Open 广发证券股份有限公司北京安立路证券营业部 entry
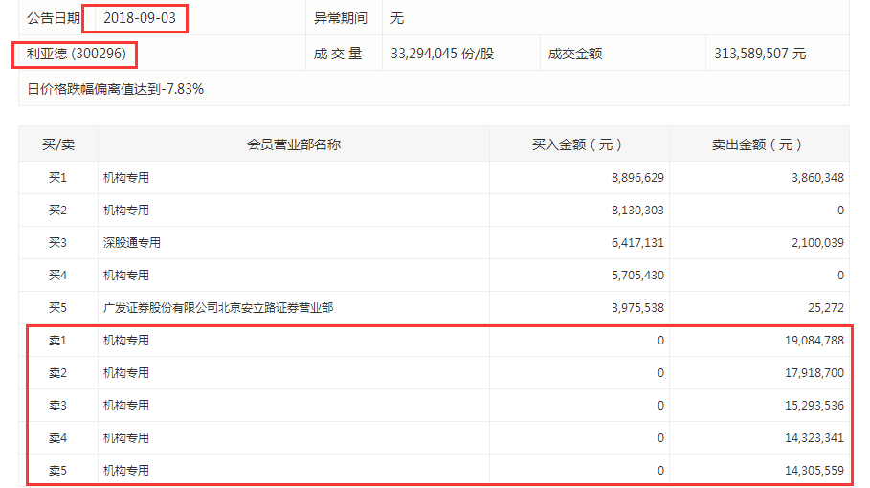 coord(218,308)
